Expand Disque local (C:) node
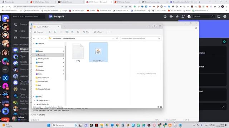The height and width of the screenshot is (128, 229). 35,100
